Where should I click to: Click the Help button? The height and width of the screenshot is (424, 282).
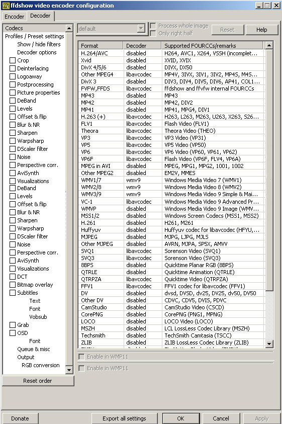click(262, 30)
